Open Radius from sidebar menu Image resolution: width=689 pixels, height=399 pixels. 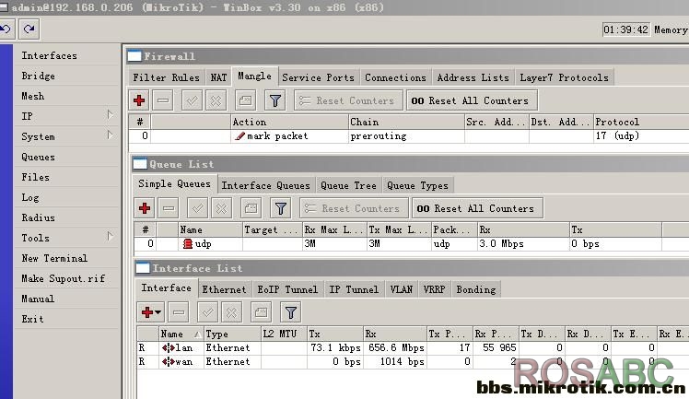coord(39,217)
